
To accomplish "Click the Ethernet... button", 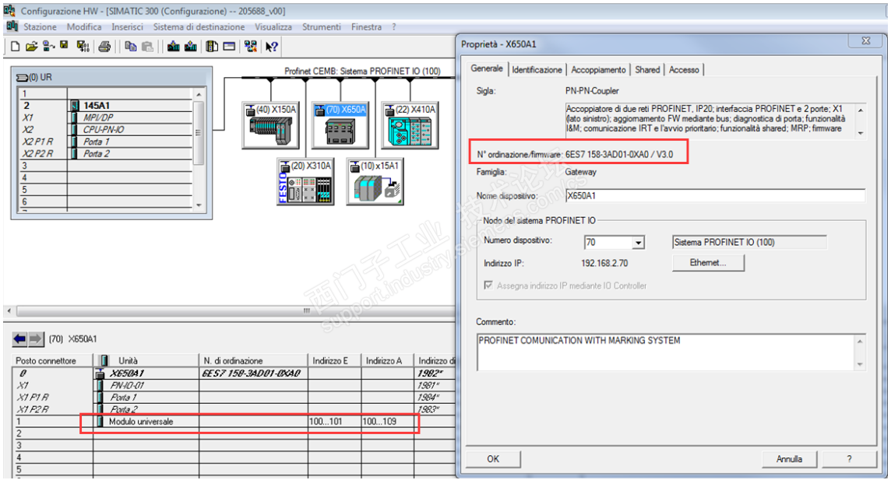I will [x=707, y=263].
